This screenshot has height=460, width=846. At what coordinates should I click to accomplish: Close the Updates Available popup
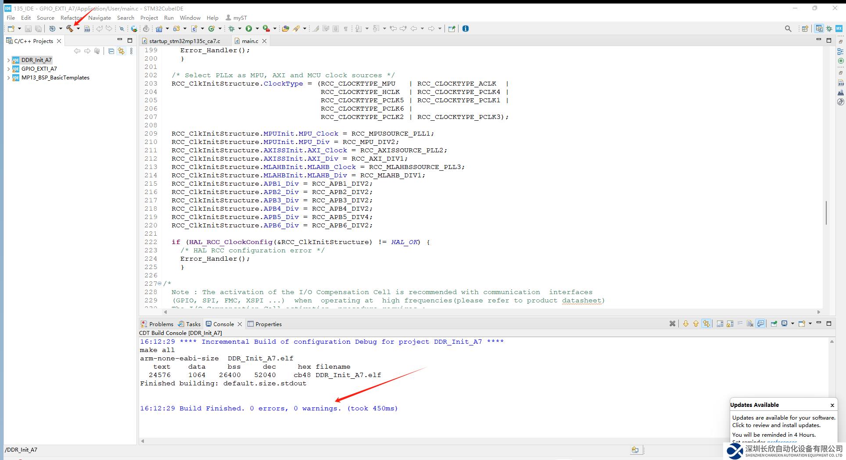click(x=832, y=405)
